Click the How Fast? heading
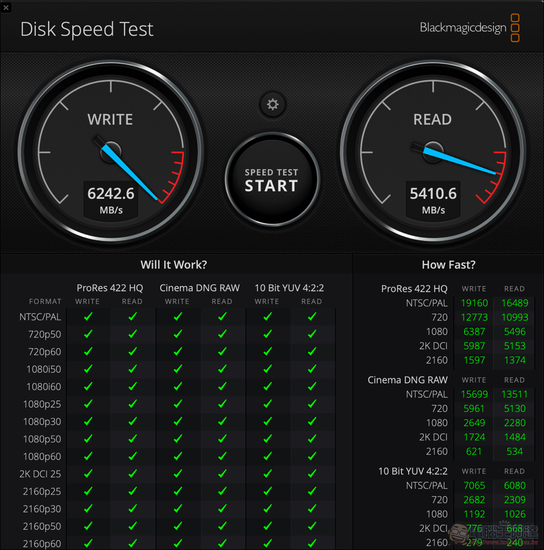This screenshot has width=544, height=550. click(x=448, y=265)
